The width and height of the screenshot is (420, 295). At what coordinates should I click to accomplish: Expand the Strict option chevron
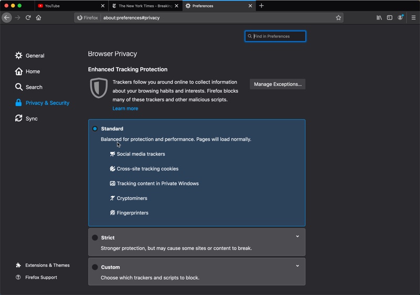297,236
